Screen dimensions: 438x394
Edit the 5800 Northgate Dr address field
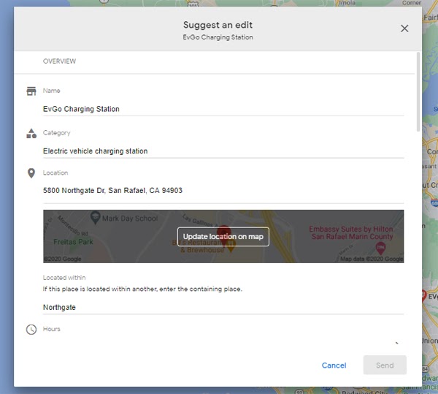pos(223,191)
